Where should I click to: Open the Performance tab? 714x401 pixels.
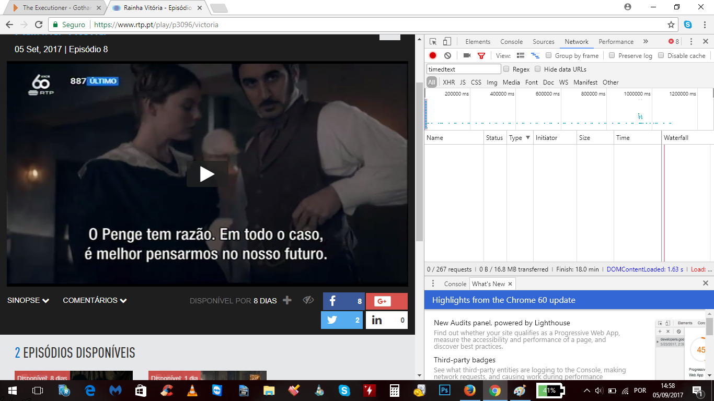(616, 42)
